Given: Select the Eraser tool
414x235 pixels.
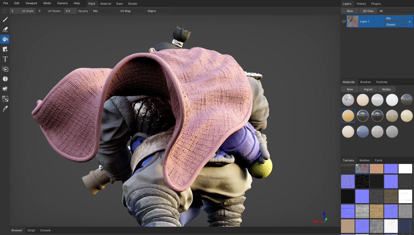Looking at the screenshot, I should (x=5, y=30).
